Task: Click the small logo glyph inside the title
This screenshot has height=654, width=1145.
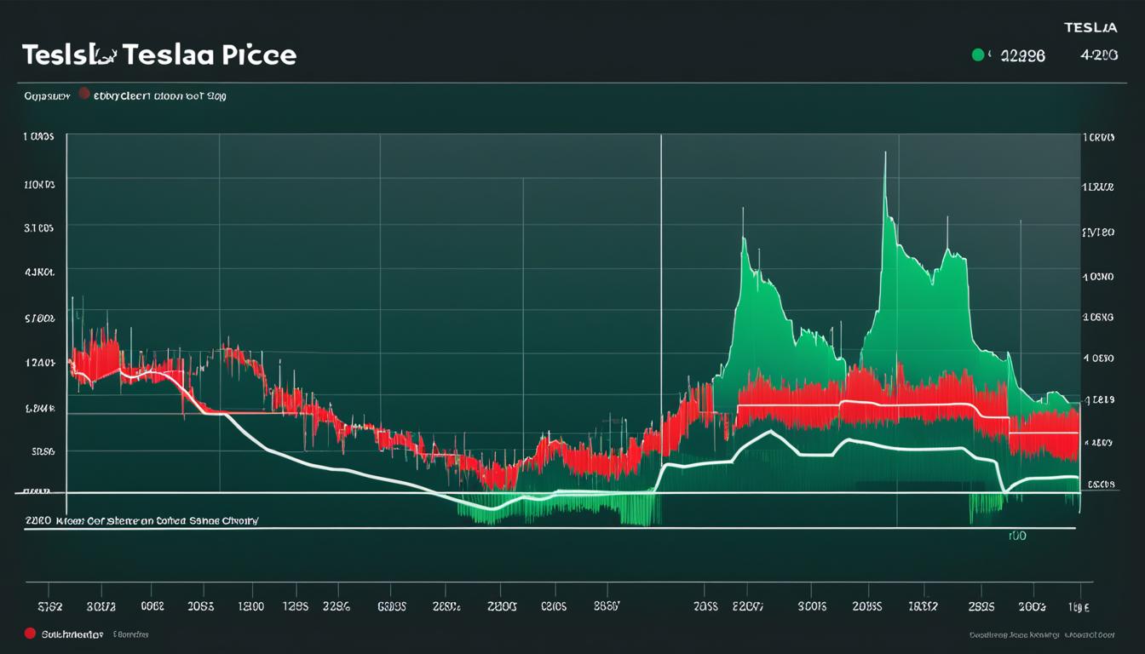Action: pos(107,57)
